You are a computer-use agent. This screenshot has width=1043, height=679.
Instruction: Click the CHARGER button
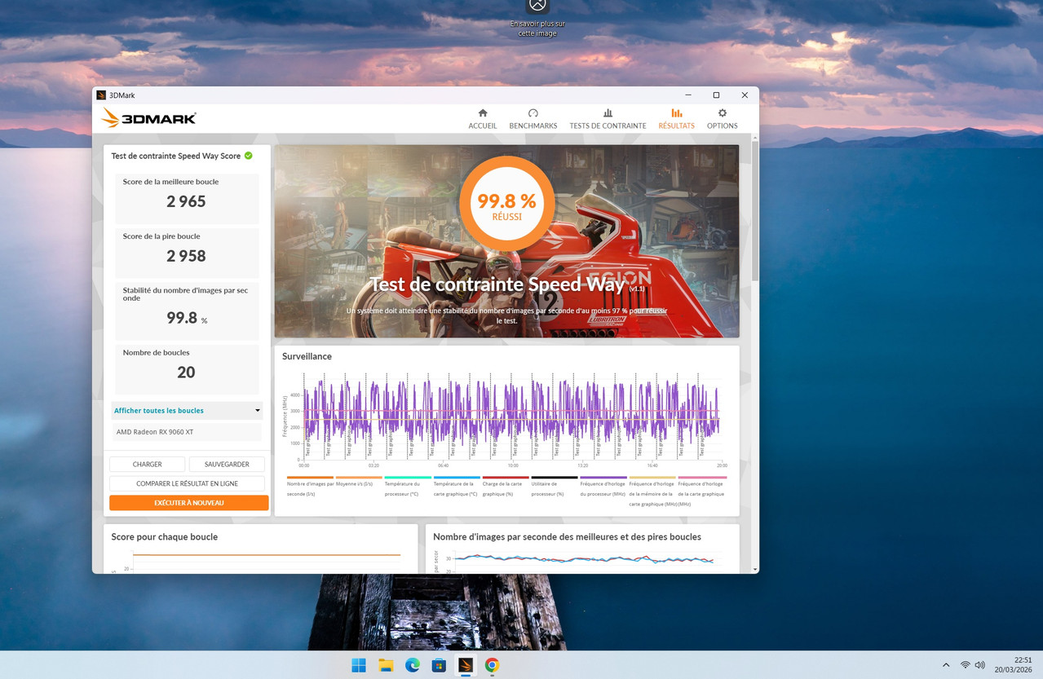147,464
